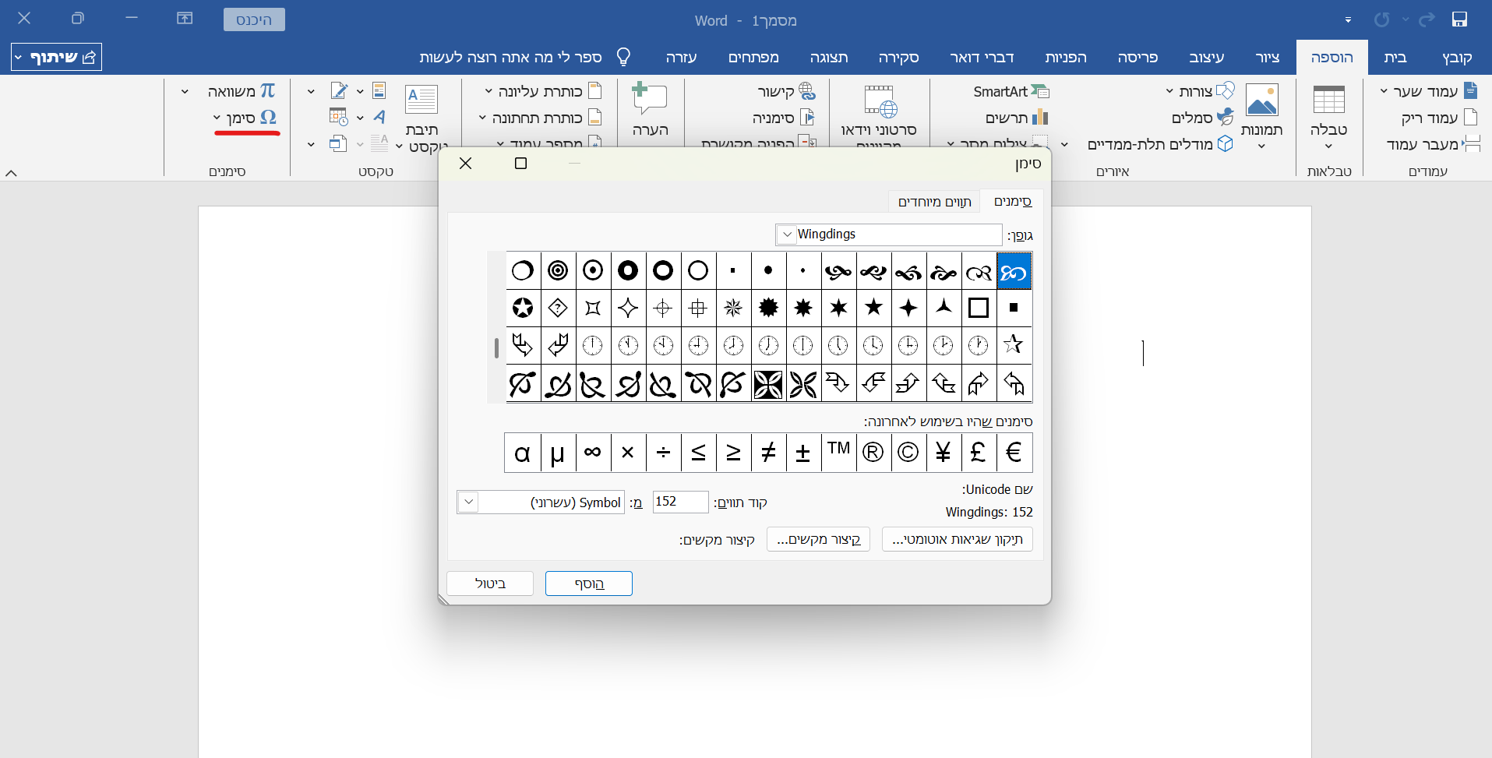Expand the Header (כותרת עליונה) dropdown

click(x=489, y=92)
